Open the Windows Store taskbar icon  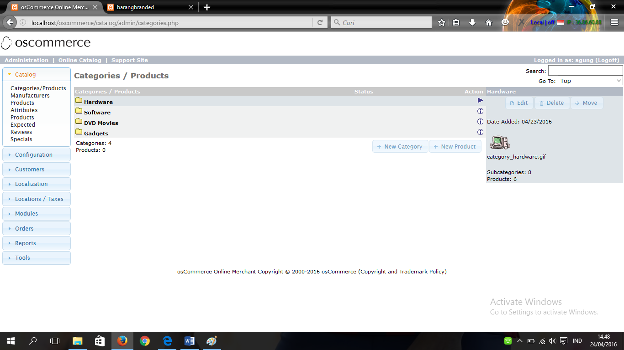(100, 341)
